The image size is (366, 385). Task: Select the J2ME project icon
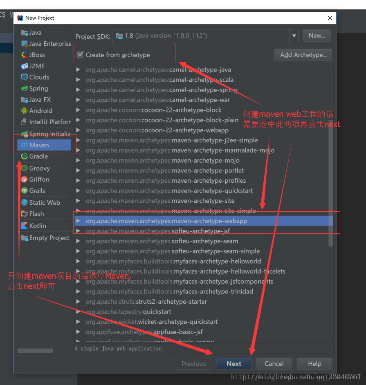[x=24, y=66]
